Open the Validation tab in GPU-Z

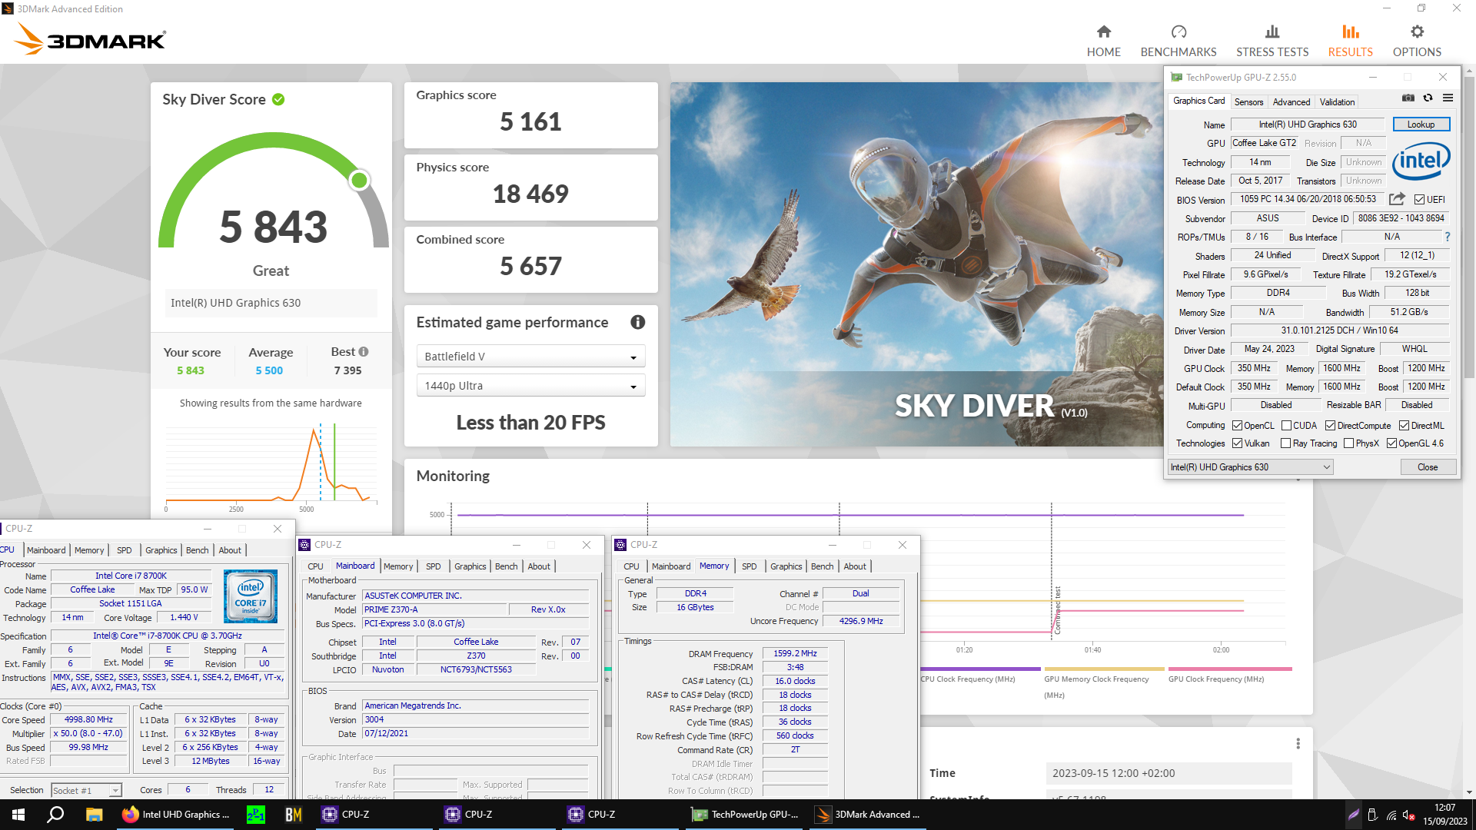(1337, 101)
